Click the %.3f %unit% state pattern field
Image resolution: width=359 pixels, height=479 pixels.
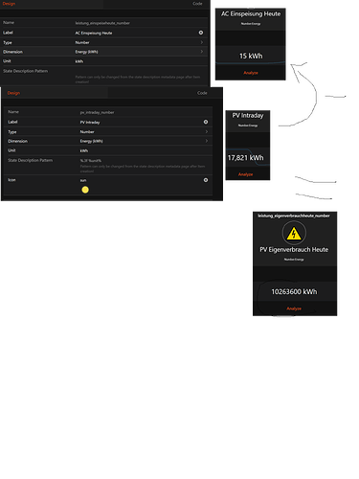pyautogui.click(x=91, y=161)
